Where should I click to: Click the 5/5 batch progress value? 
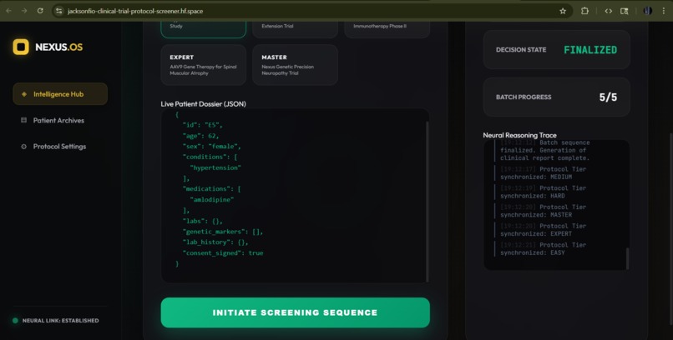click(x=608, y=97)
